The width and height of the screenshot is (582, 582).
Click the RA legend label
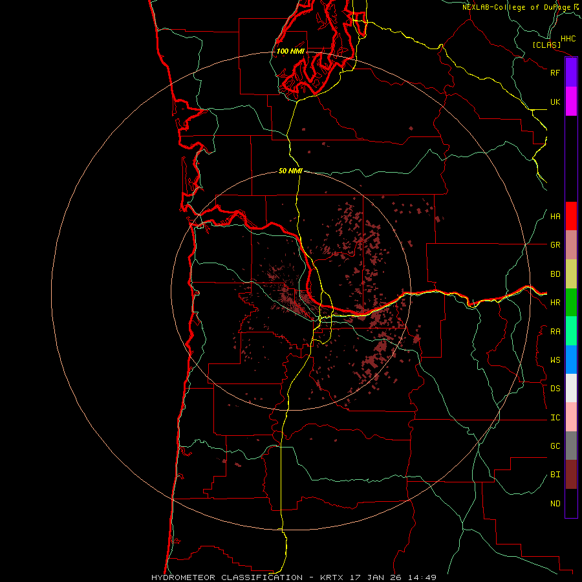[555, 332]
